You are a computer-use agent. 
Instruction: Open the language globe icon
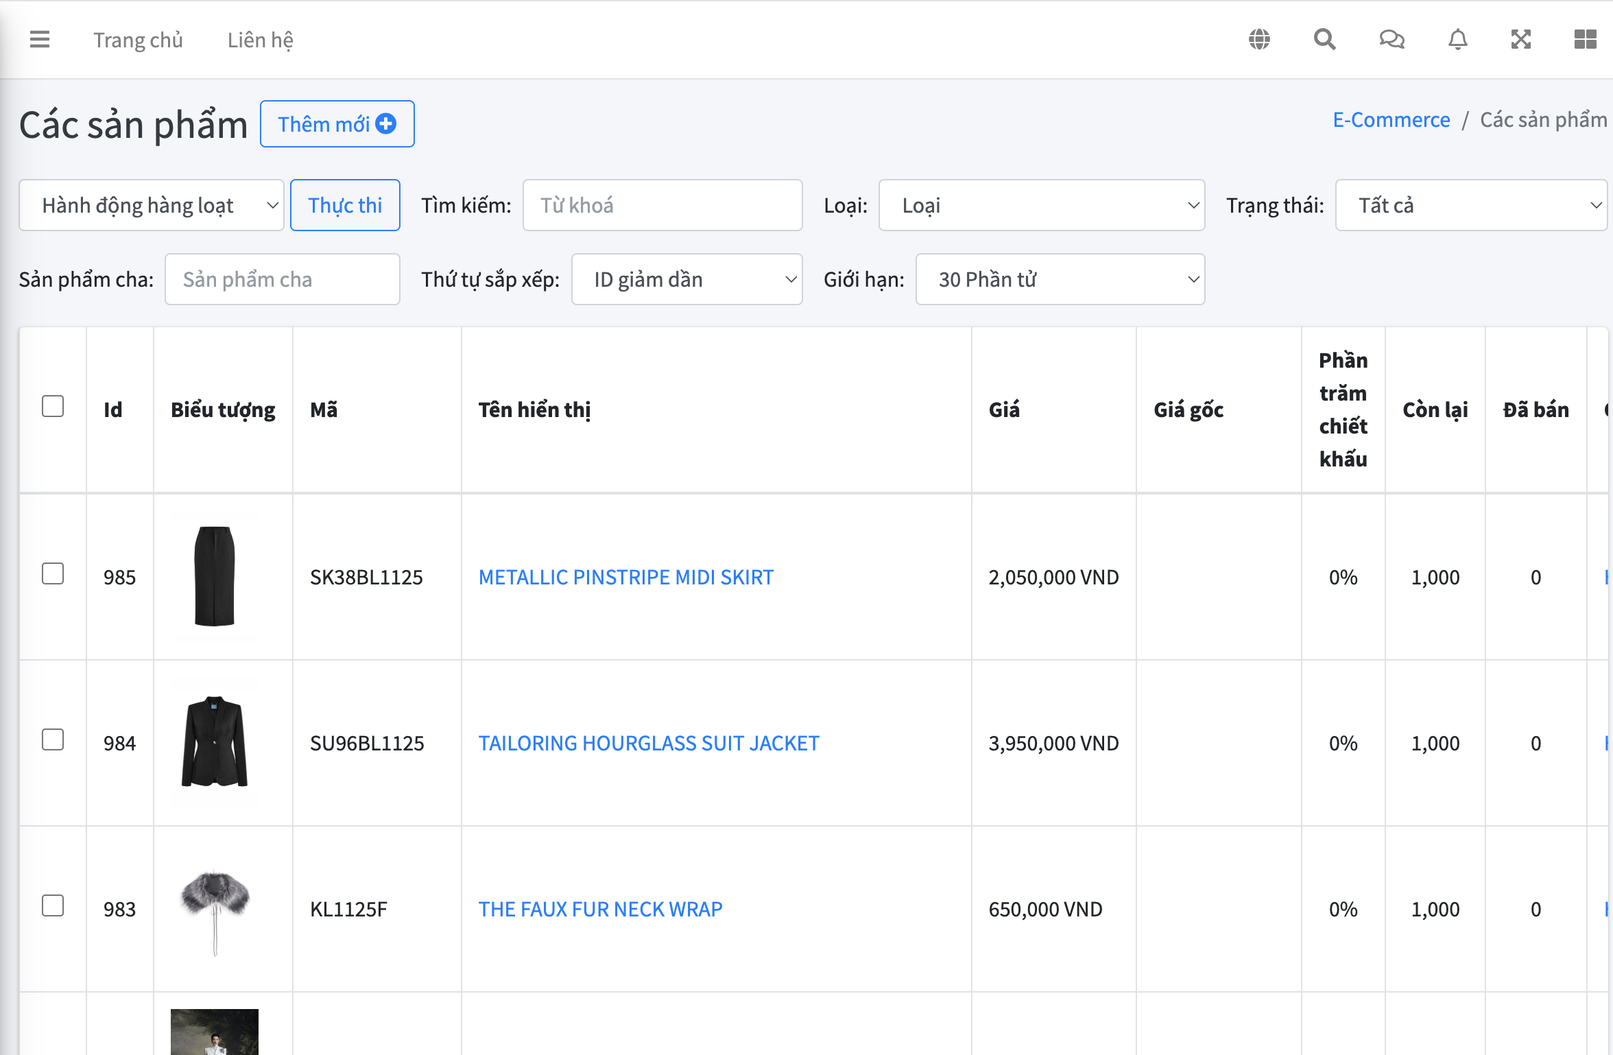(1259, 40)
